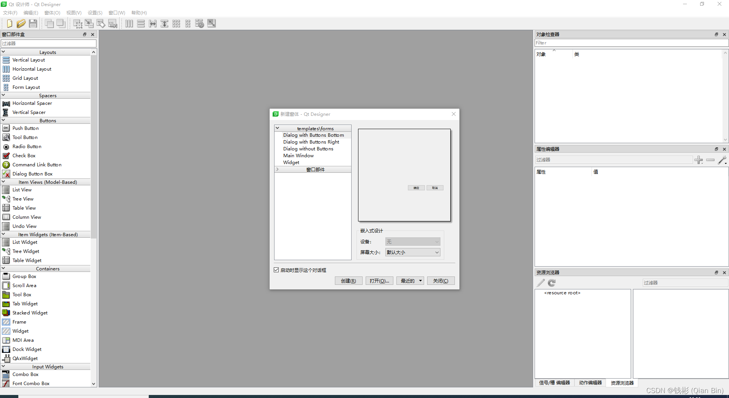Collapse the templates\forms tree group

tap(278, 128)
